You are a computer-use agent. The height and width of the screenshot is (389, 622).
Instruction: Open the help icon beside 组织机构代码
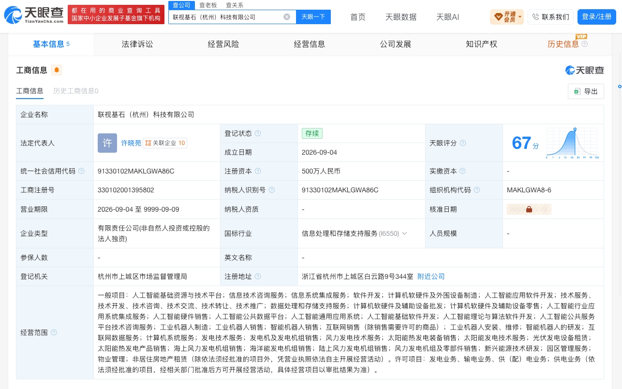[x=477, y=190]
